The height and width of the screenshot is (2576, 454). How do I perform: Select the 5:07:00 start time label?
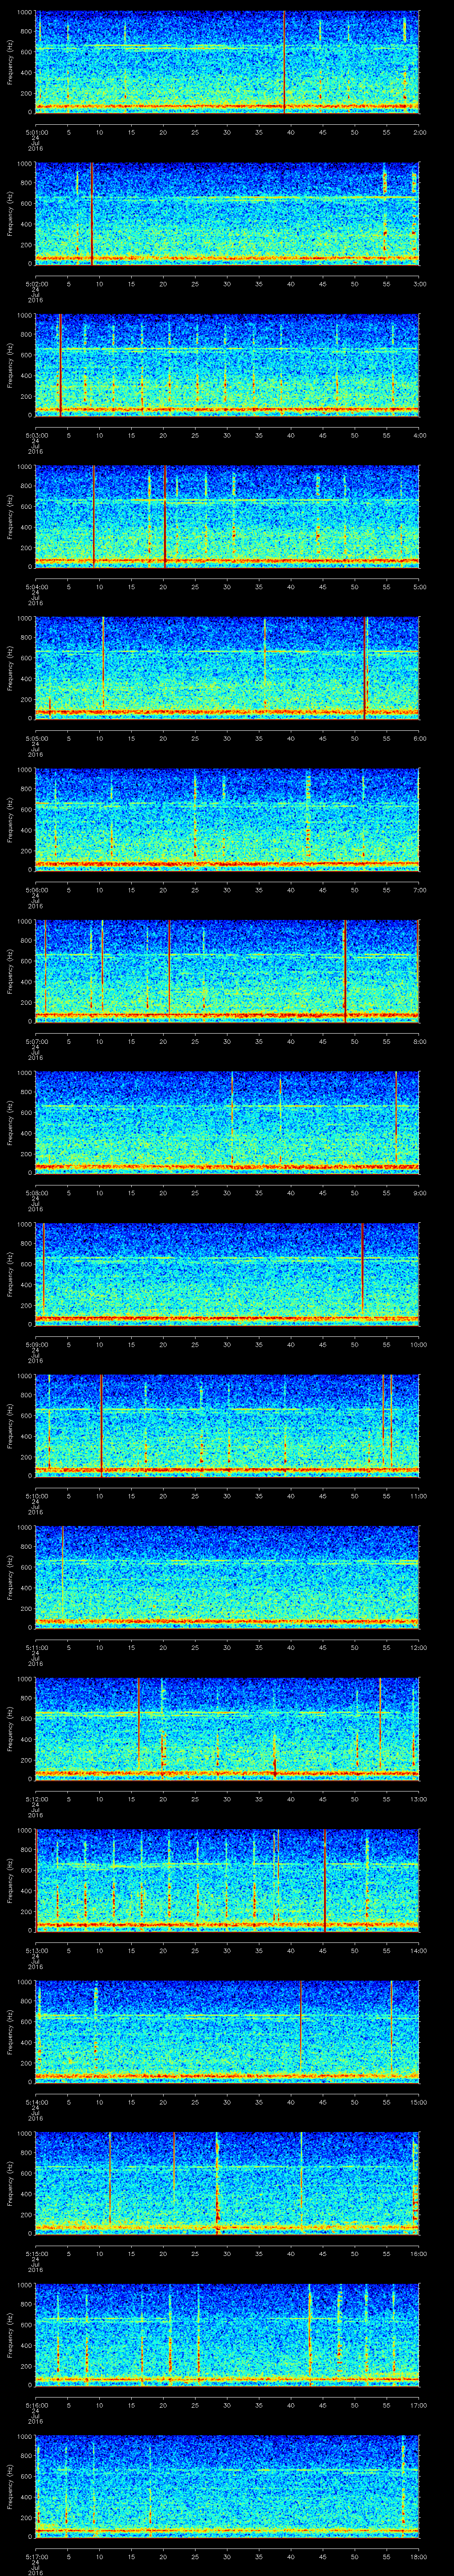pyautogui.click(x=36, y=1041)
